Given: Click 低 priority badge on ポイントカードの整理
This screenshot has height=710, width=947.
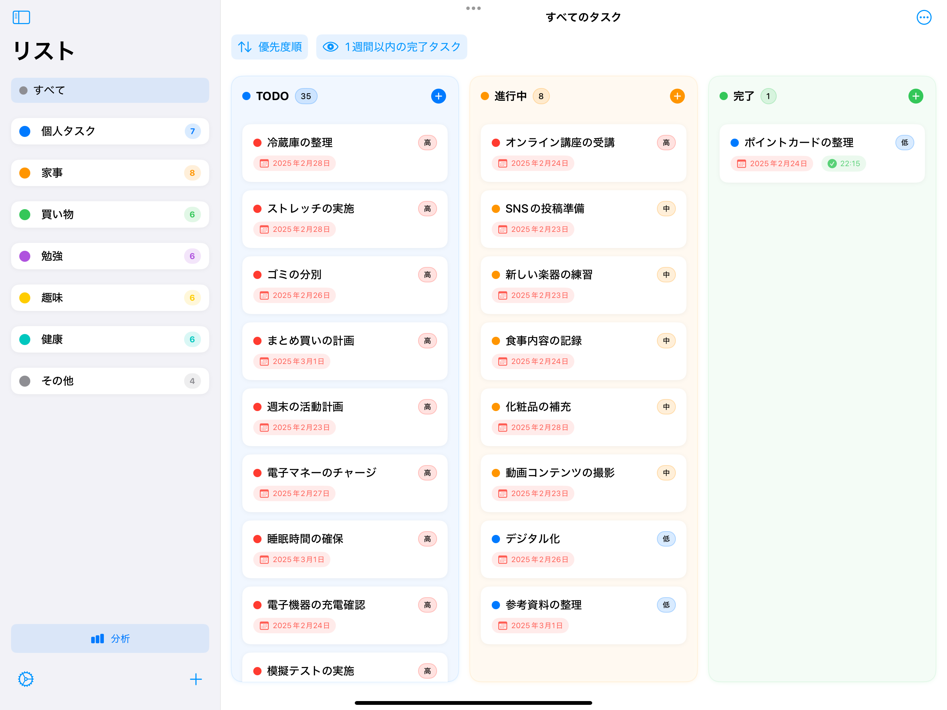Looking at the screenshot, I should click(905, 142).
